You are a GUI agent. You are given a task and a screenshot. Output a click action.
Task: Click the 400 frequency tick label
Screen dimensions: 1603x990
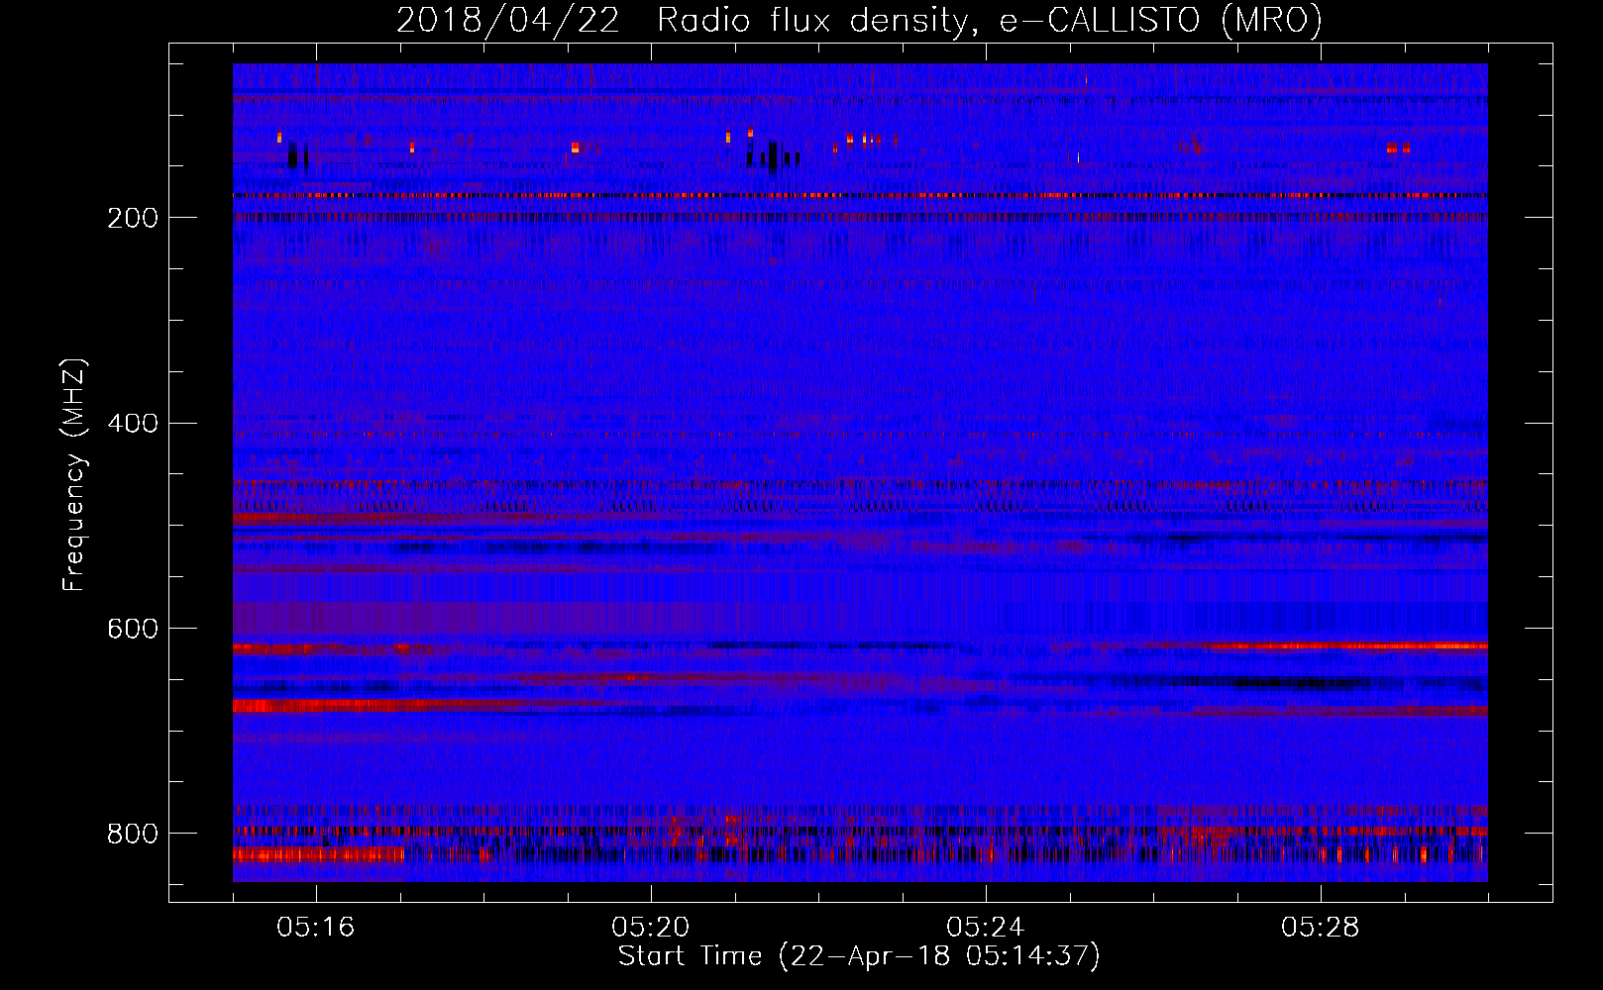(133, 424)
